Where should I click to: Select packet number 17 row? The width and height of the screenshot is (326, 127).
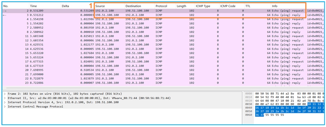pyautogui.click(x=163, y=61)
